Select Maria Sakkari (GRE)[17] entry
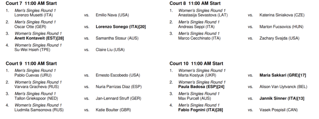Viewport: 319px width, 119px height. [283, 75]
